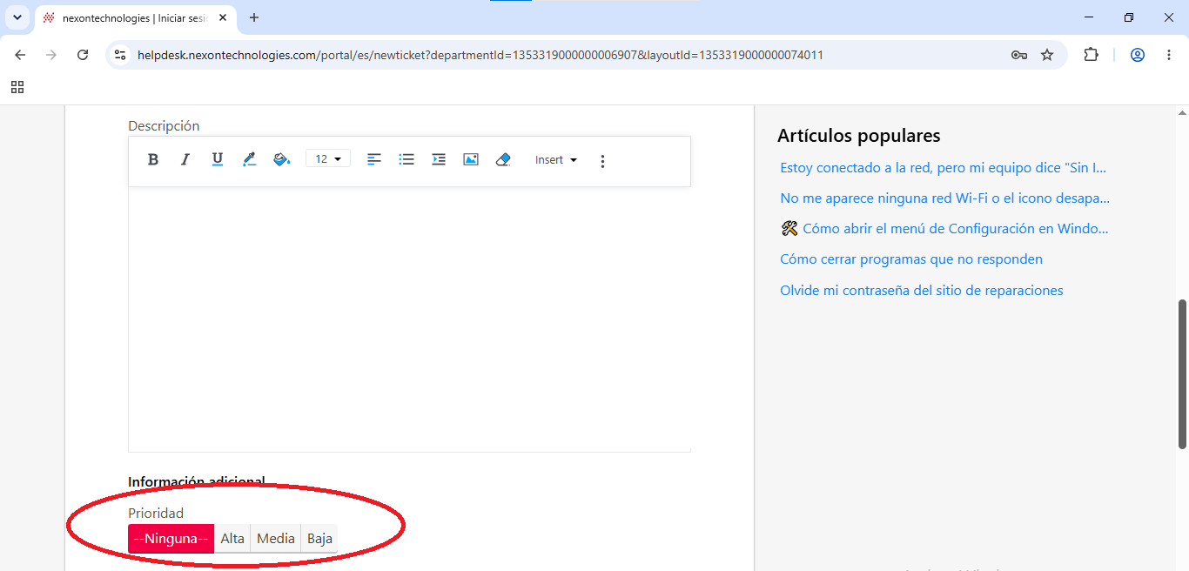1189x571 pixels.
Task: Open article 'Estoy conectado a la red'
Action: (944, 168)
